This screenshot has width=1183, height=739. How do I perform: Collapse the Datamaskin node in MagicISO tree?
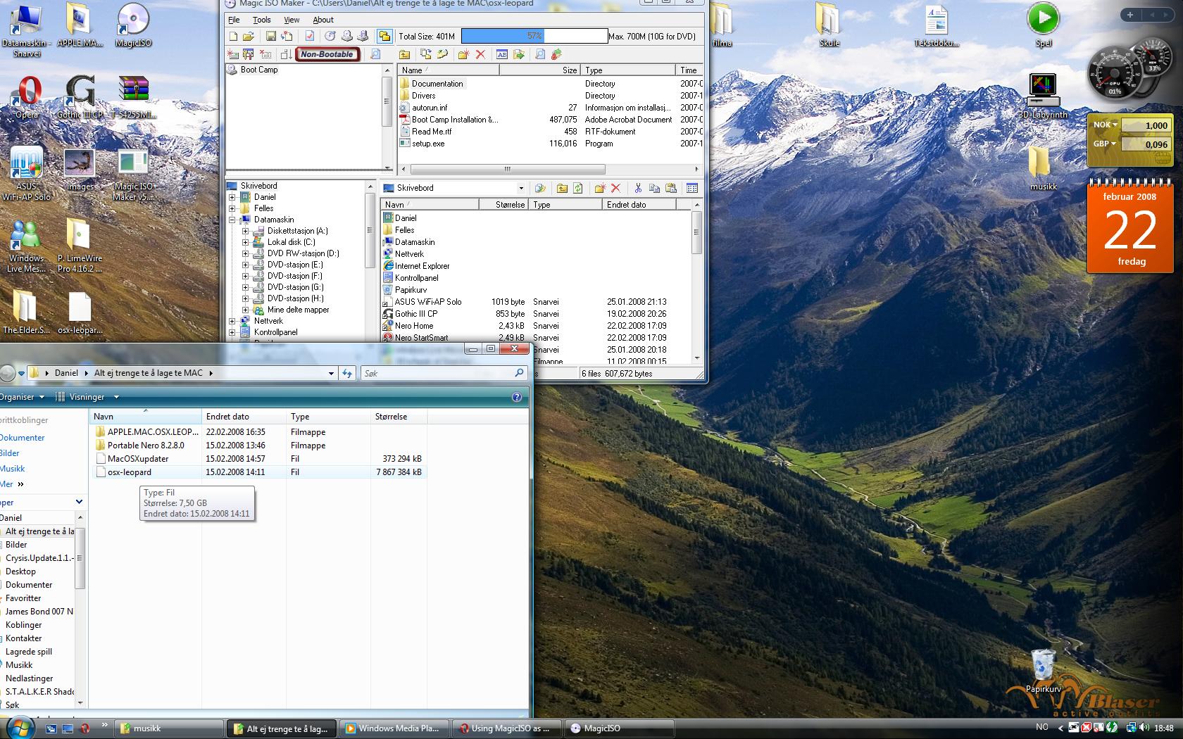tap(232, 220)
